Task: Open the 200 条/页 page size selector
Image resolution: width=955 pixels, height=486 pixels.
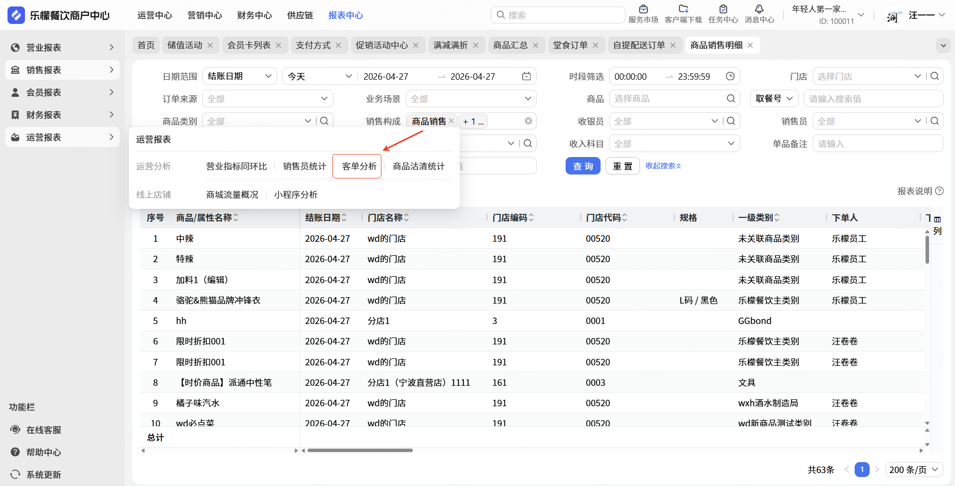Action: 915,470
